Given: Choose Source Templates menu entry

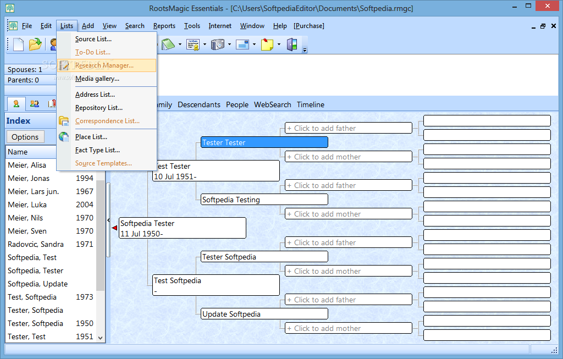Looking at the screenshot, I should tap(107, 163).
